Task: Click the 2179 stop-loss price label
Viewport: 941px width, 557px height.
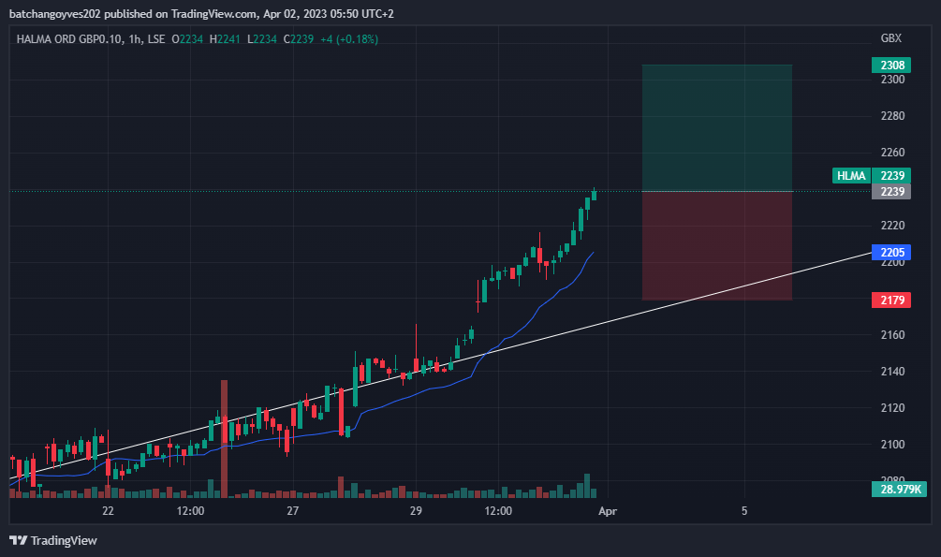Action: [x=891, y=300]
